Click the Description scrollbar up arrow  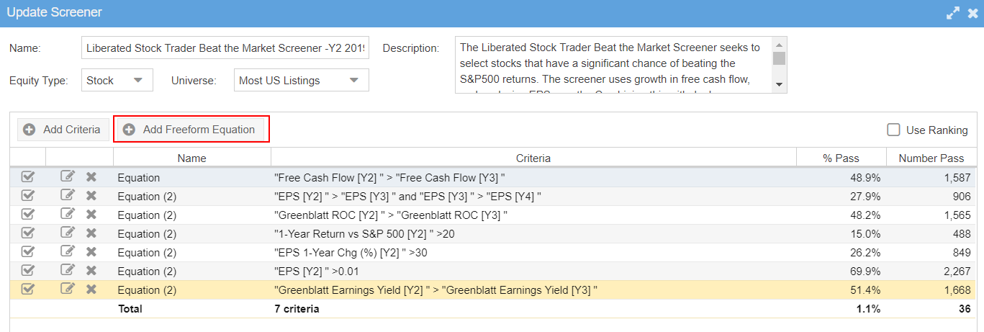click(780, 45)
